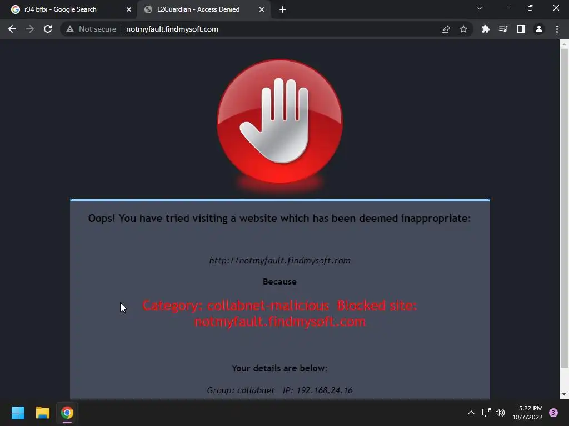Click the red Category: collabnet-malicious message

tap(280, 313)
